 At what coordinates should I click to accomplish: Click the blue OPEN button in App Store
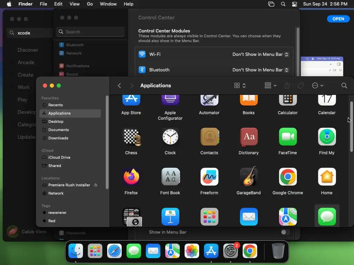tap(338, 19)
